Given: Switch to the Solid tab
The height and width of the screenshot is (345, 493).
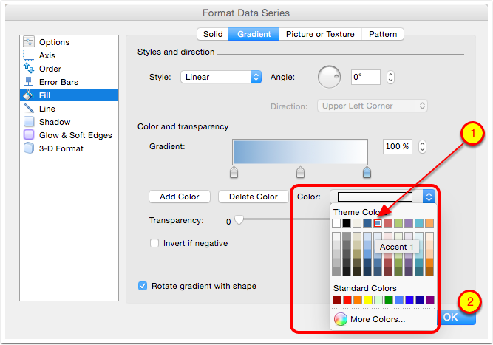Looking at the screenshot, I should (x=213, y=34).
